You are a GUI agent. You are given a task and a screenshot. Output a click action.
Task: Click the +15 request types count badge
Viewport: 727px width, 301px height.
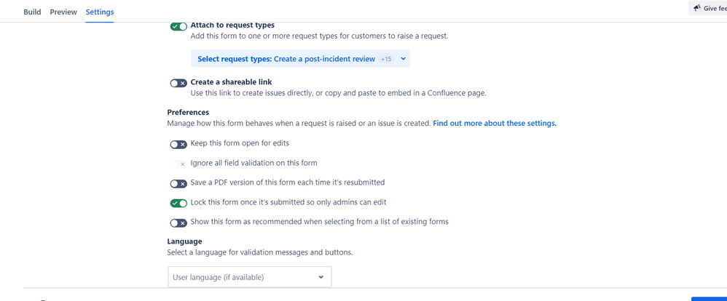click(x=386, y=59)
